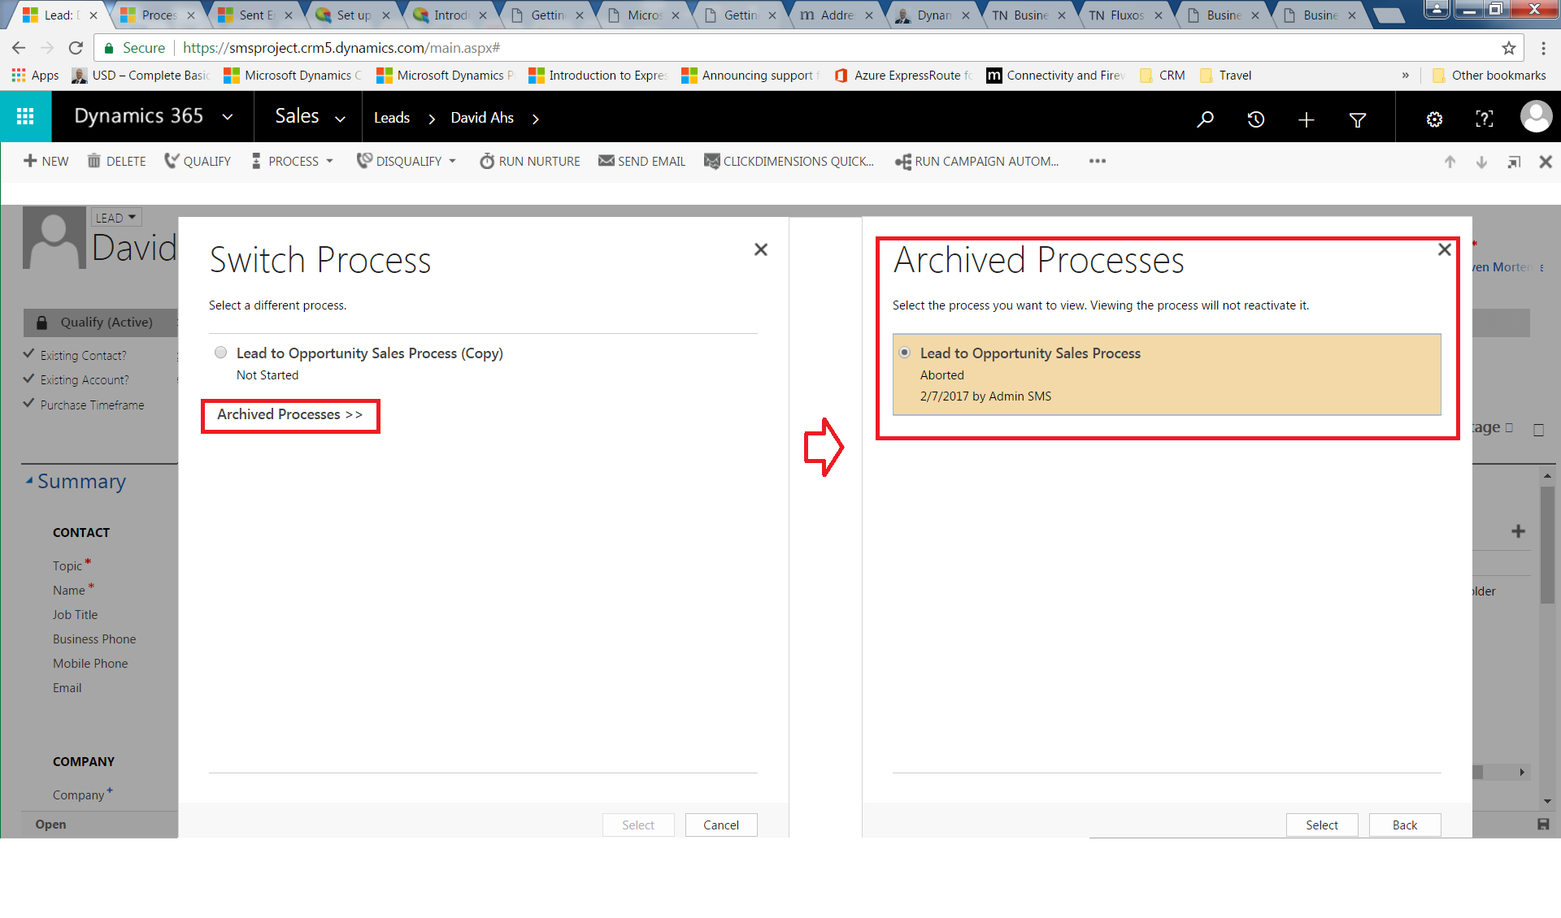Open advanced find filter icon
The image size is (1561, 918).
(x=1357, y=120)
